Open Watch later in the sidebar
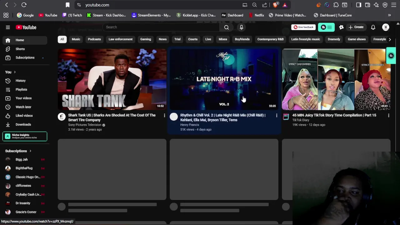The image size is (400, 225). pos(25,107)
